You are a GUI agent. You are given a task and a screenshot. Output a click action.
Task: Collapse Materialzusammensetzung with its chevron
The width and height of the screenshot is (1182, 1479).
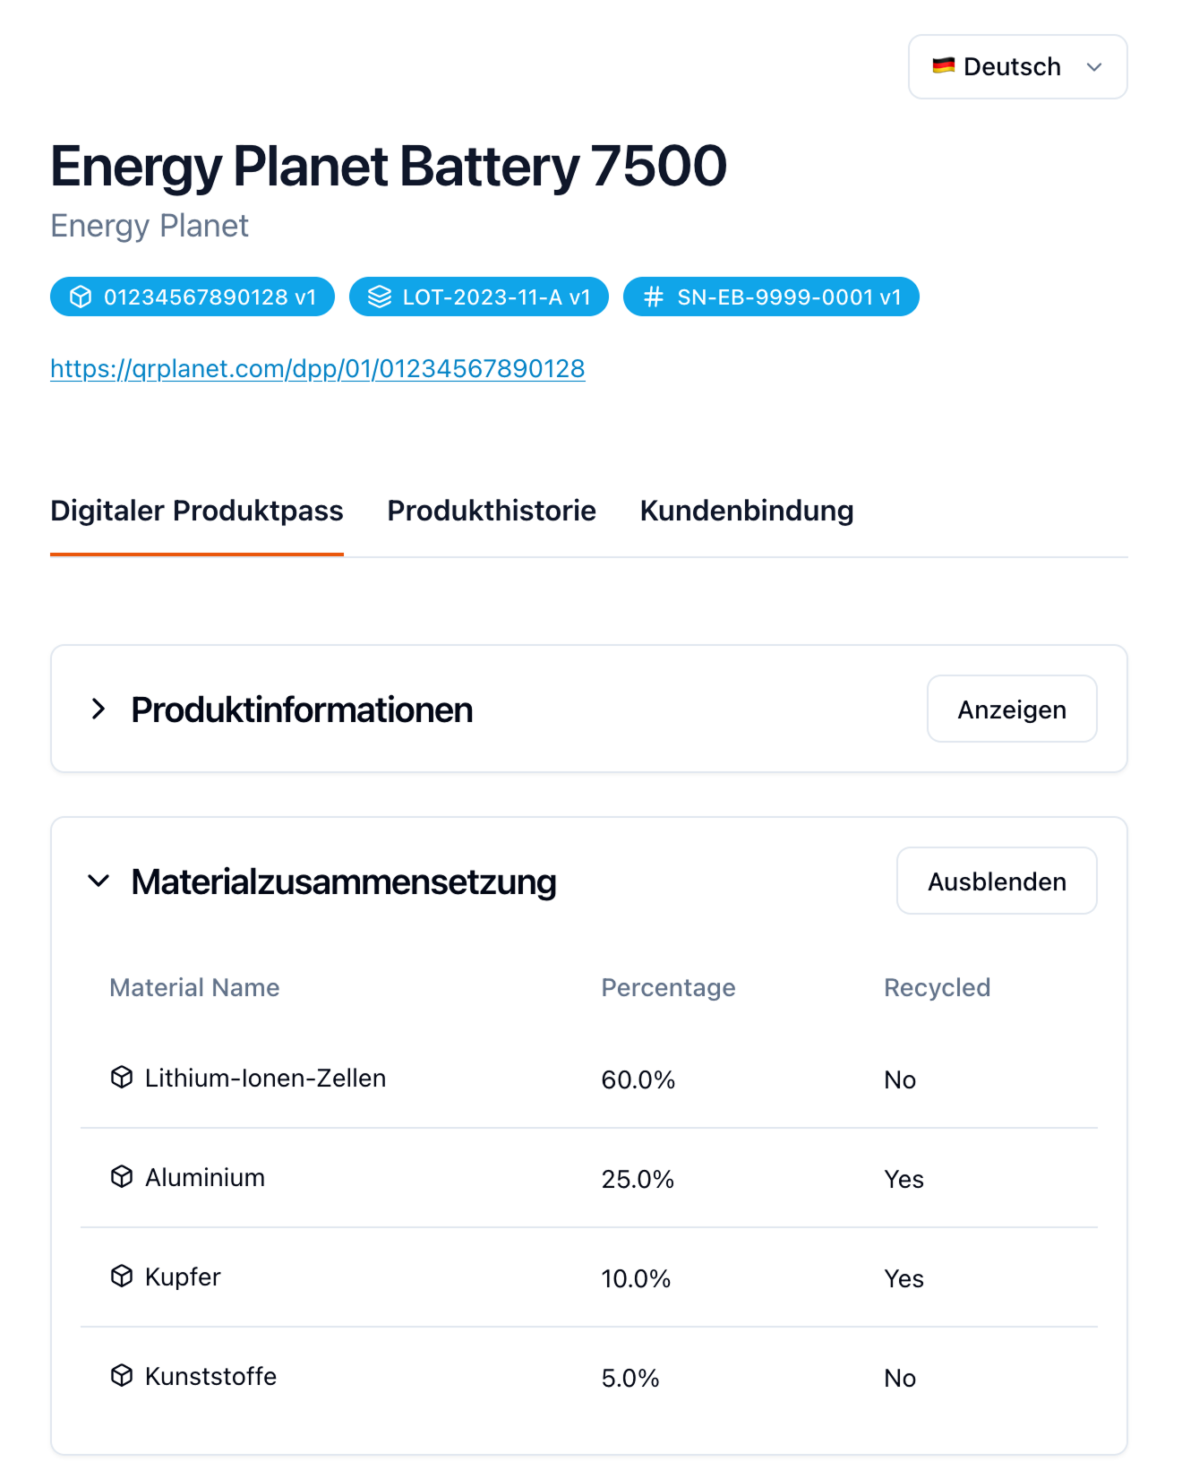pos(98,881)
